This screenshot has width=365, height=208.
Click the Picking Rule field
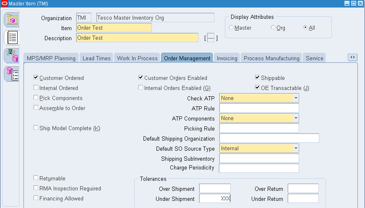coord(259,128)
